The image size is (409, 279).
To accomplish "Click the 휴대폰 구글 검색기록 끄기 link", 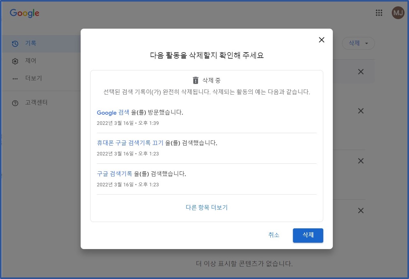I will click(130, 143).
